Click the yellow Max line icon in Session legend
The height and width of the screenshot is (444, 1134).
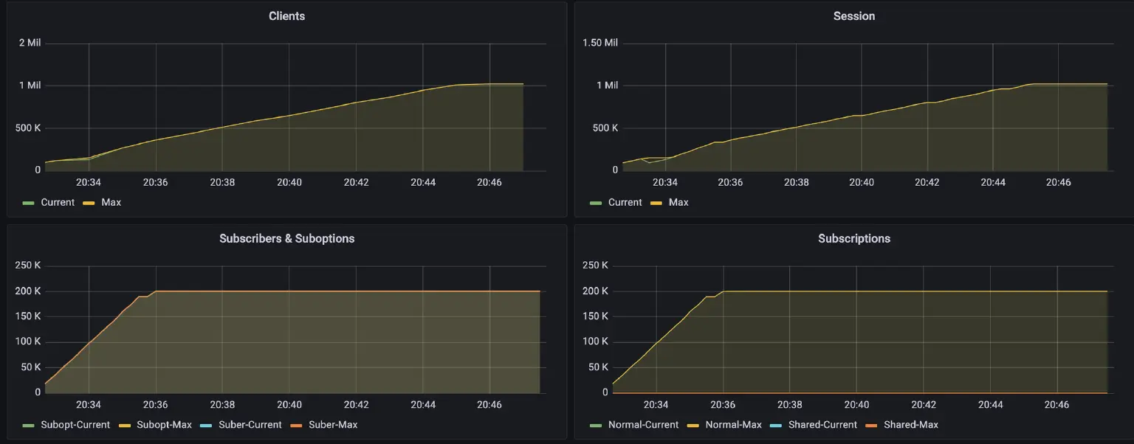point(656,202)
